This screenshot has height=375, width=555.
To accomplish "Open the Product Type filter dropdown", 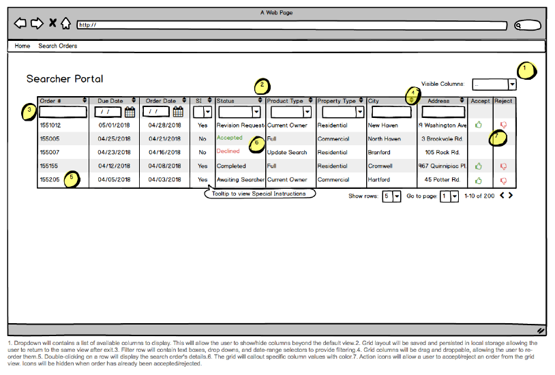I will click(x=291, y=112).
